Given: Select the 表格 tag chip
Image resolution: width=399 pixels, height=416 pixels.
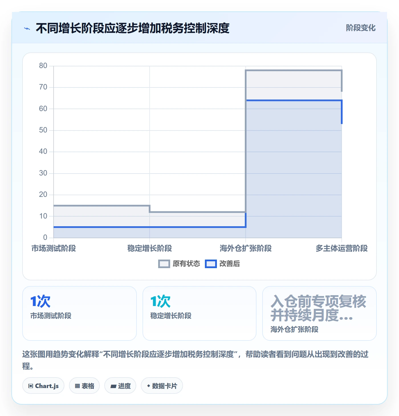Looking at the screenshot, I should pyautogui.click(x=84, y=386).
